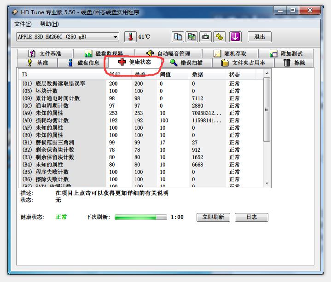Minimize the HD Tune window
Image resolution: width=331 pixels, height=282 pixels.
(280, 10)
